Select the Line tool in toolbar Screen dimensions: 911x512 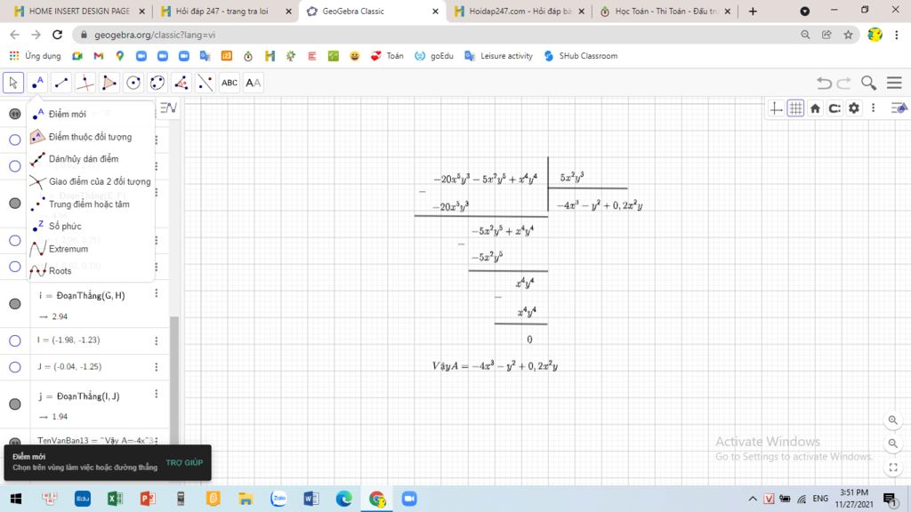coord(61,83)
